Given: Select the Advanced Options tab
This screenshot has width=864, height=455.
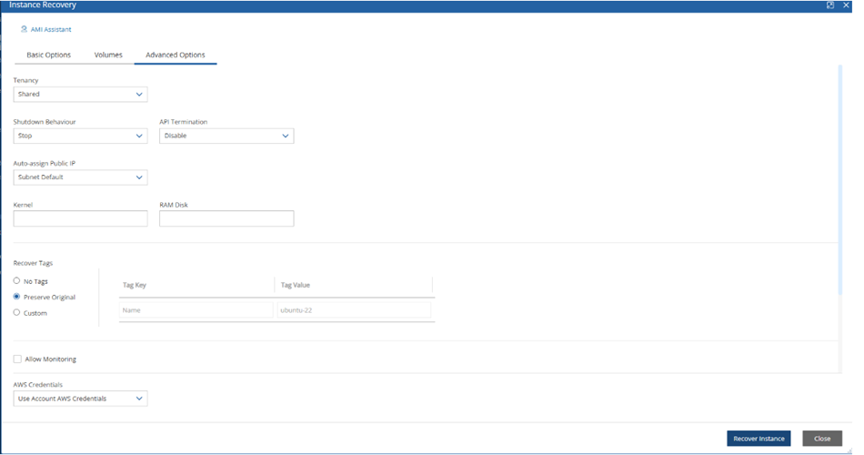Looking at the screenshot, I should click(175, 55).
